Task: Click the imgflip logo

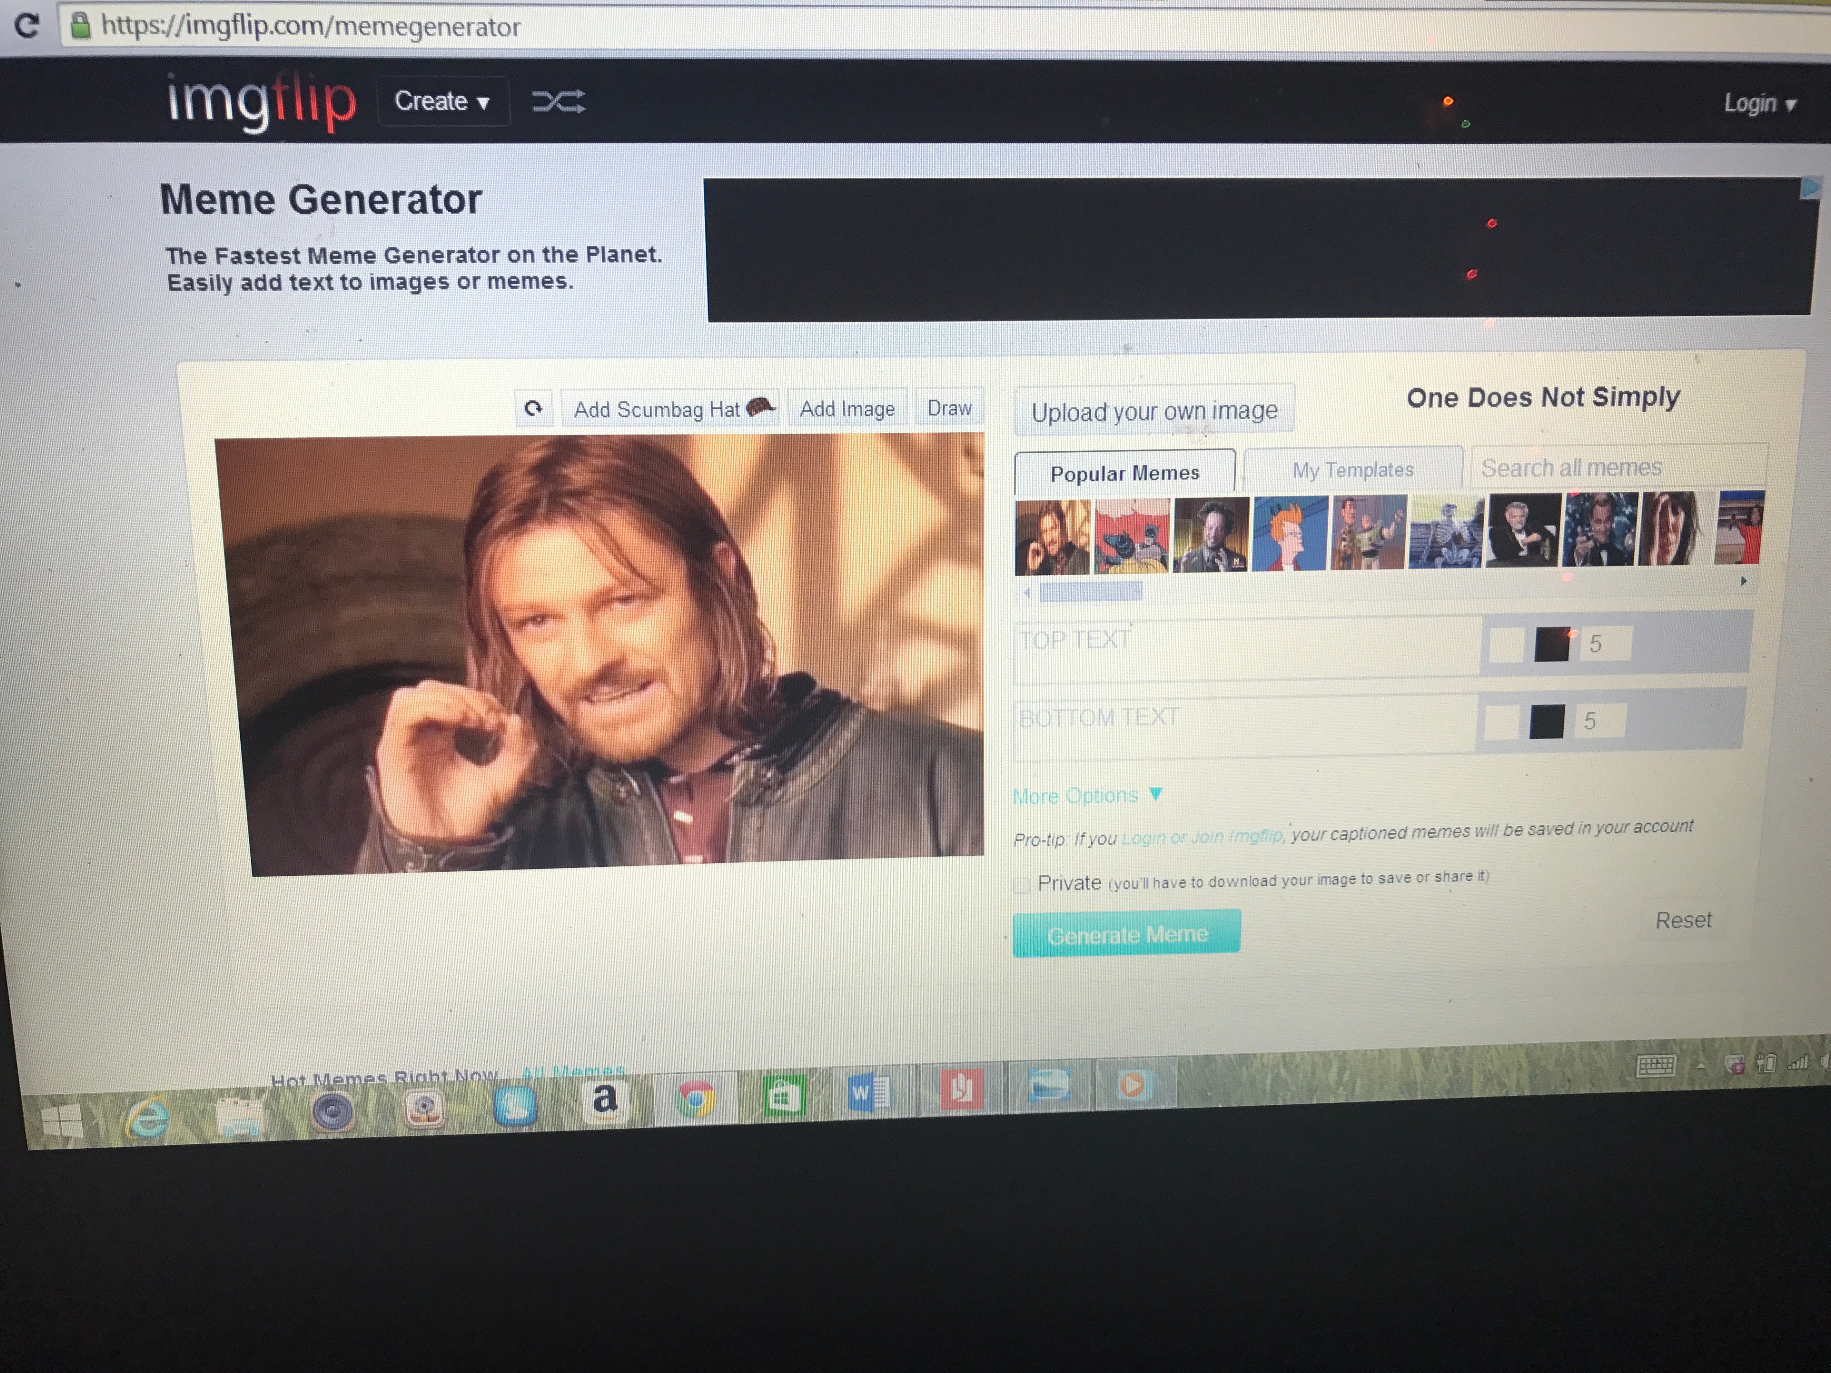Action: click(262, 102)
